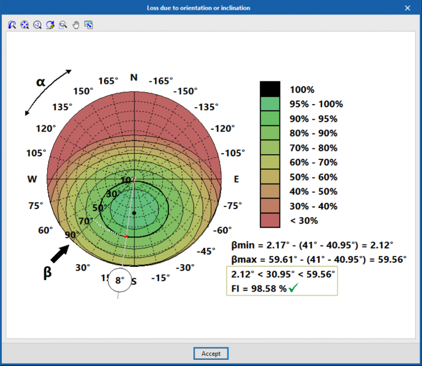
Task: Click the 95% - 100% green swatch
Action: [270, 104]
